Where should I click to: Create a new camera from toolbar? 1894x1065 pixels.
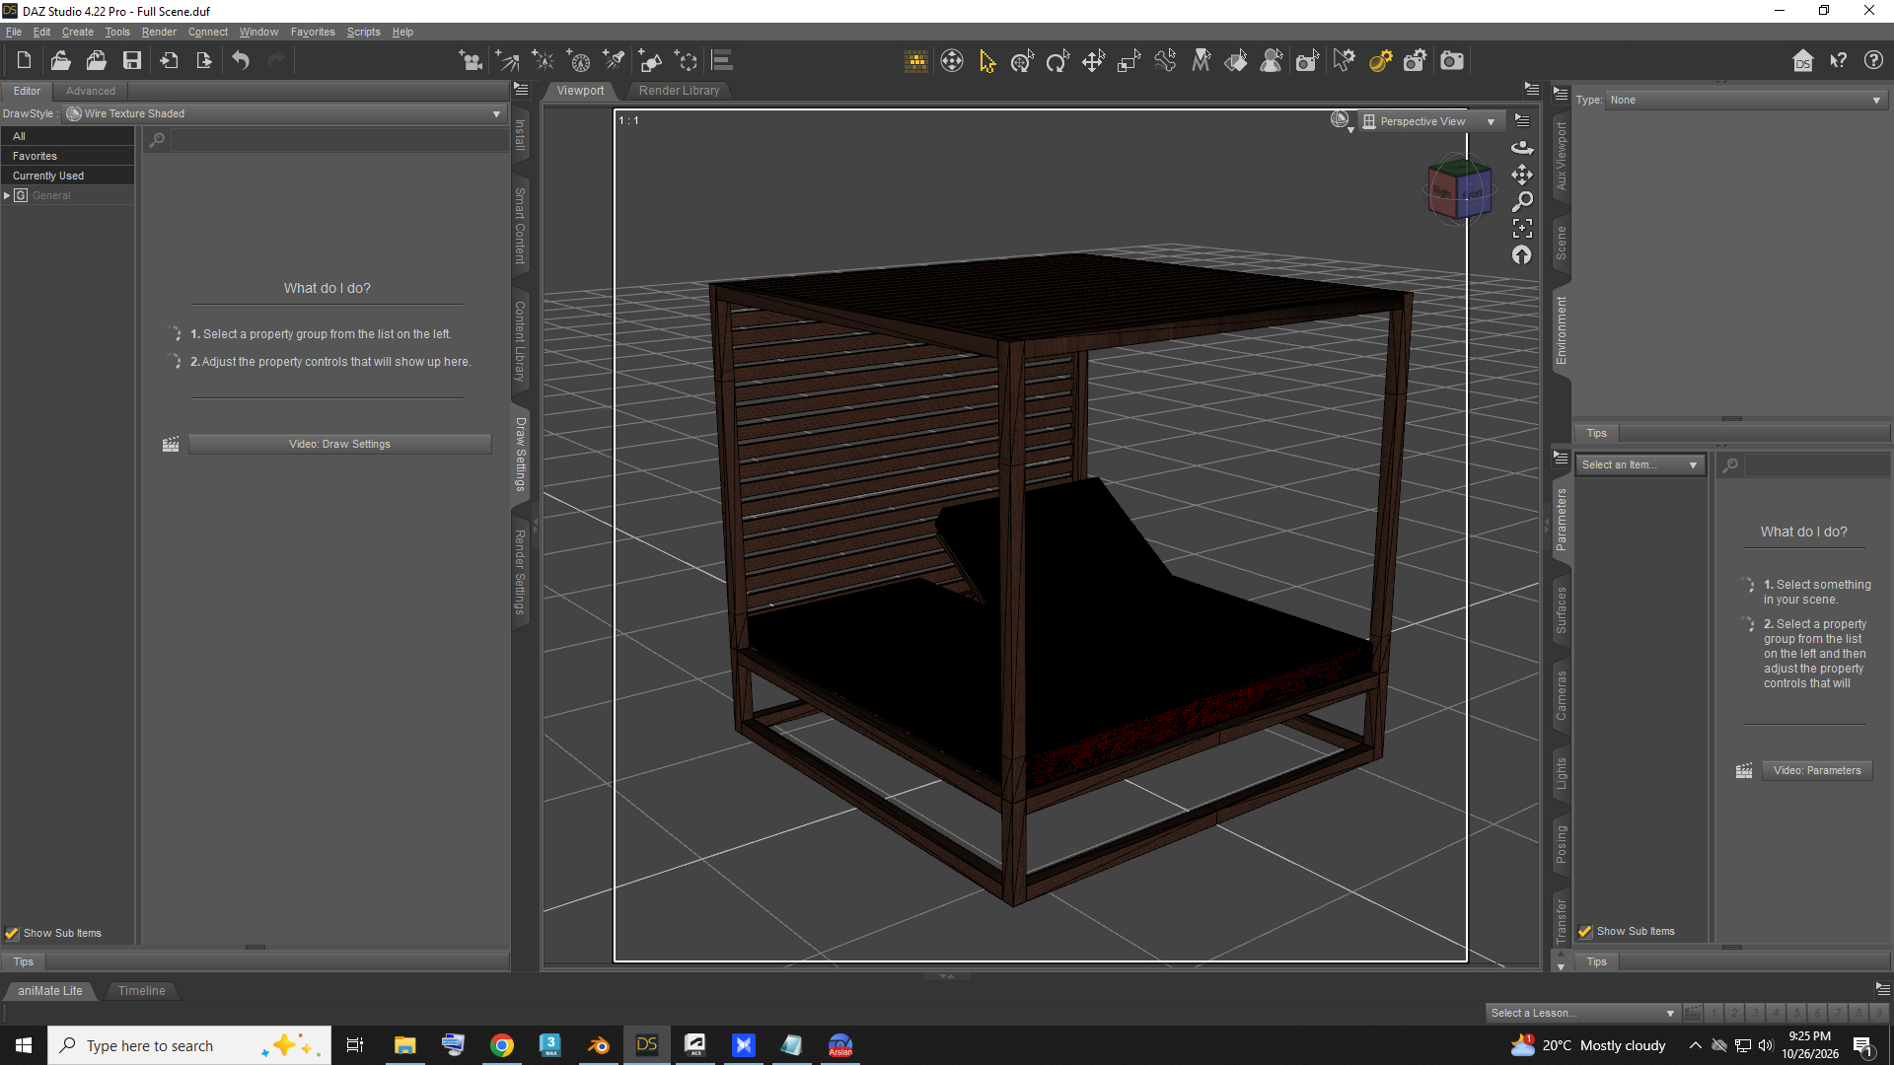pyautogui.click(x=473, y=61)
